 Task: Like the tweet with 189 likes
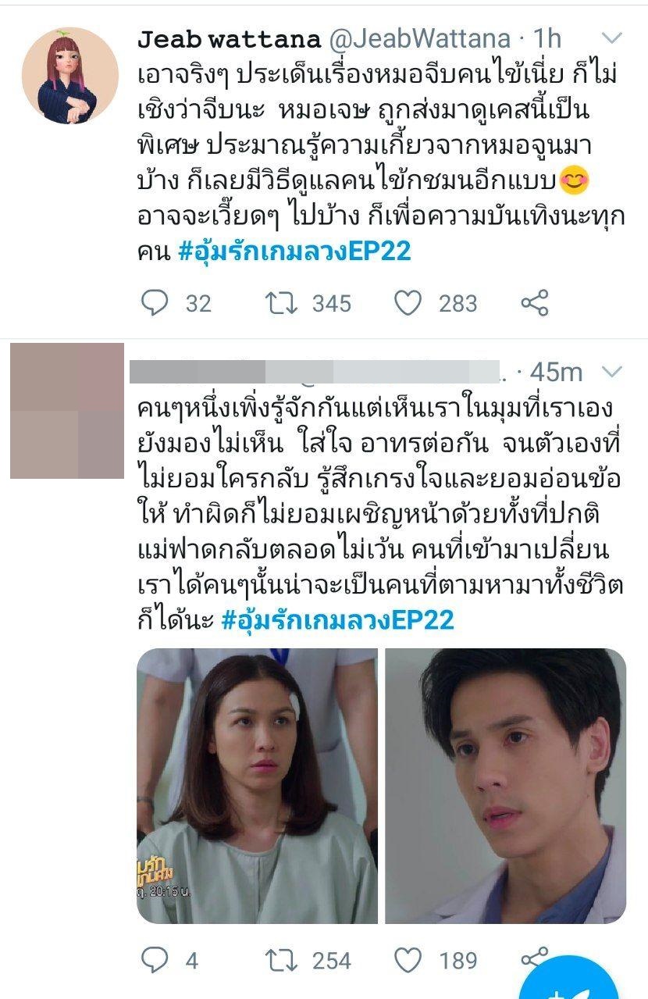tap(408, 960)
